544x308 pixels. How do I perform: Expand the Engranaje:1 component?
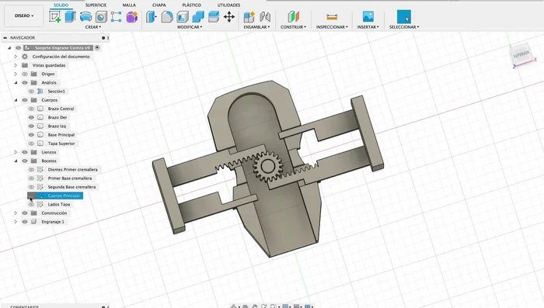click(x=16, y=222)
